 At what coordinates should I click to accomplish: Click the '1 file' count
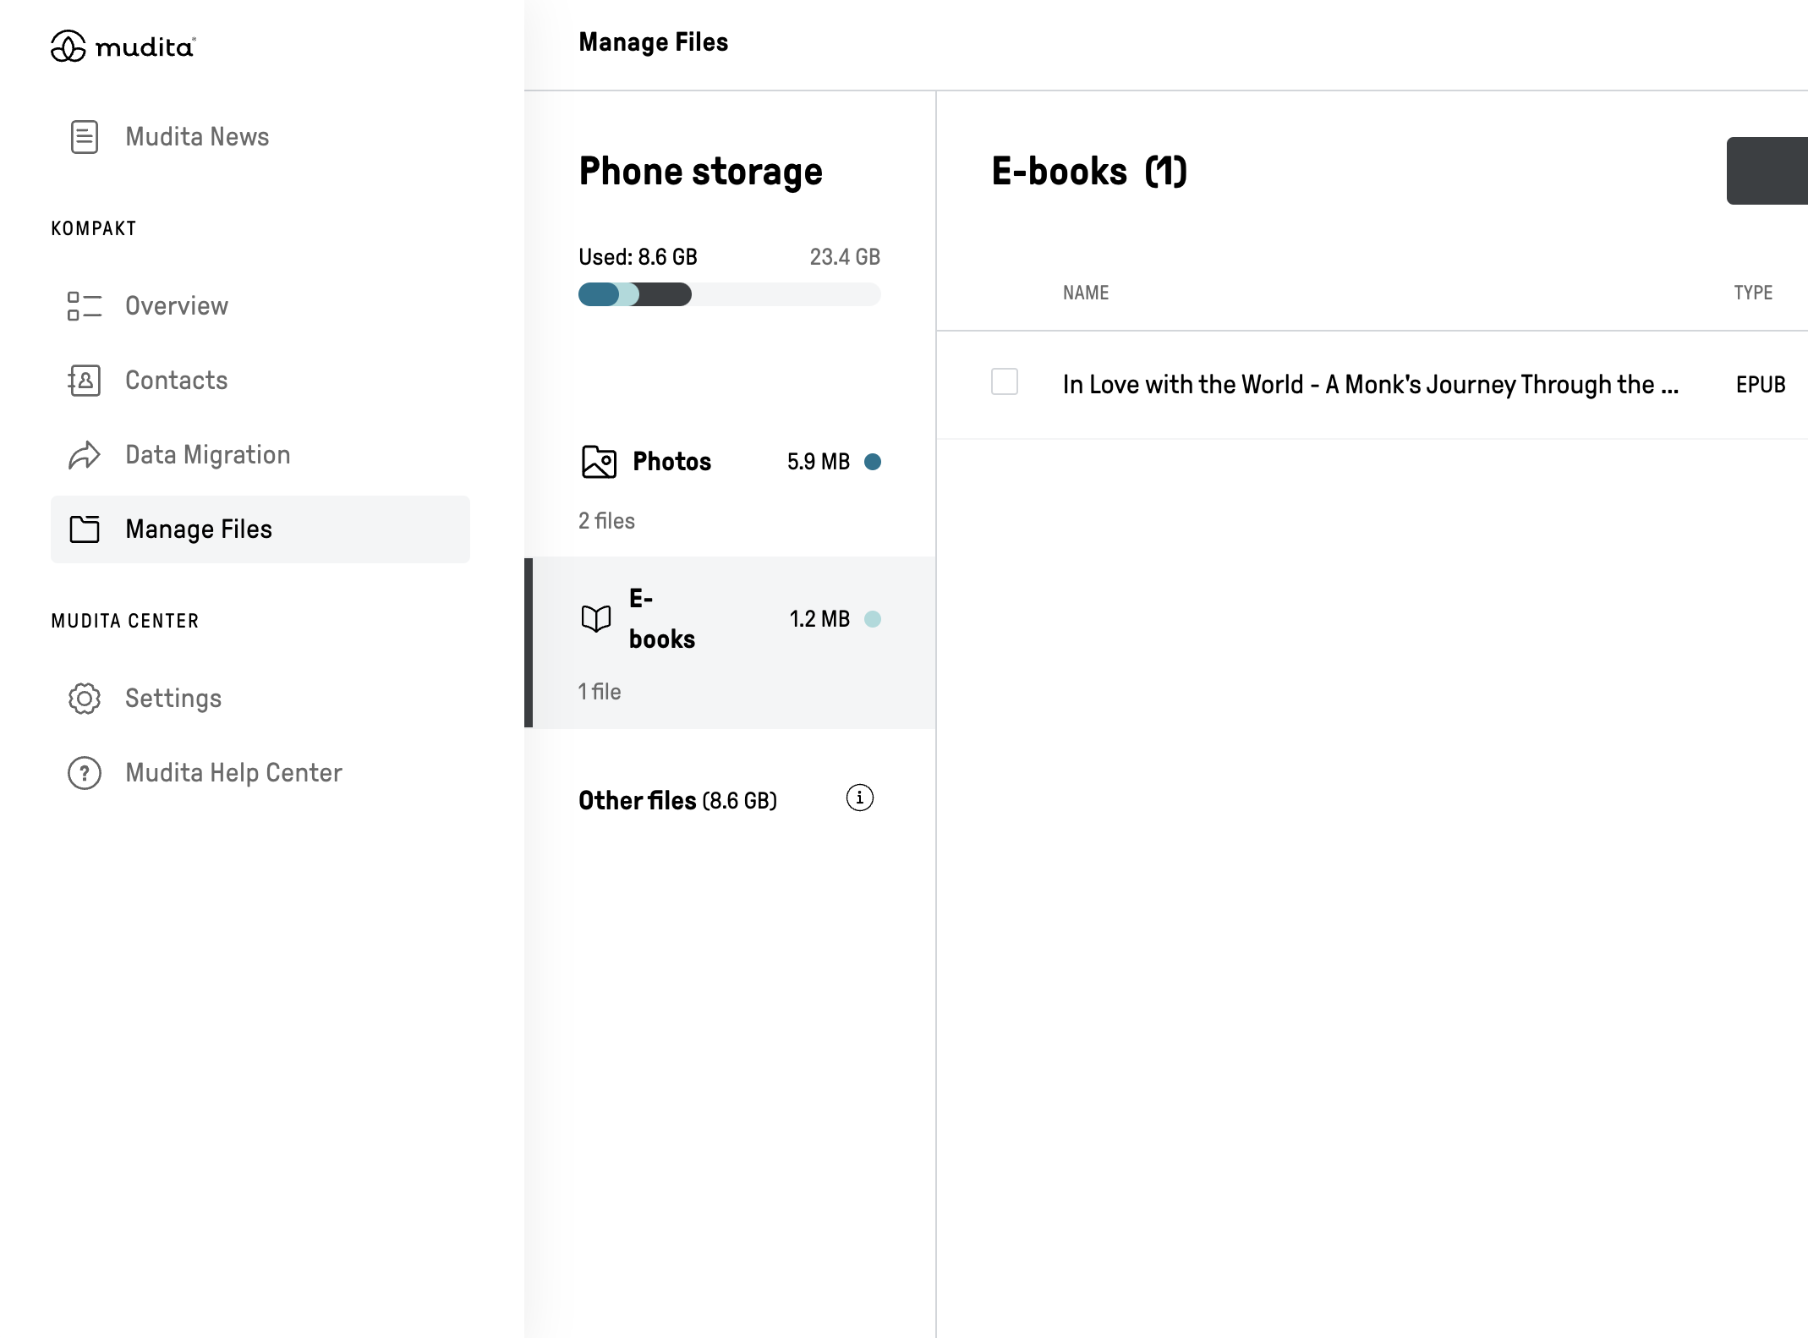(600, 692)
